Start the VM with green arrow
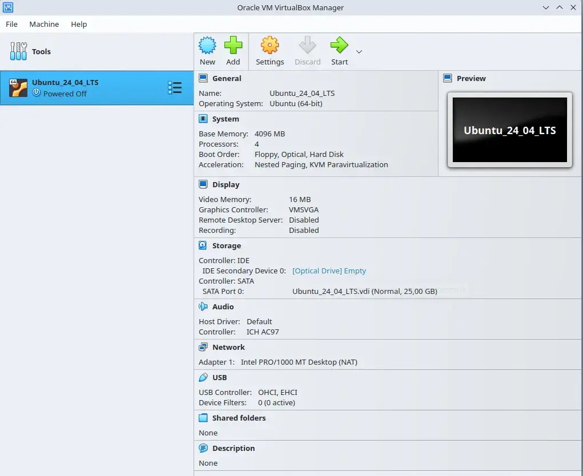 click(x=339, y=46)
